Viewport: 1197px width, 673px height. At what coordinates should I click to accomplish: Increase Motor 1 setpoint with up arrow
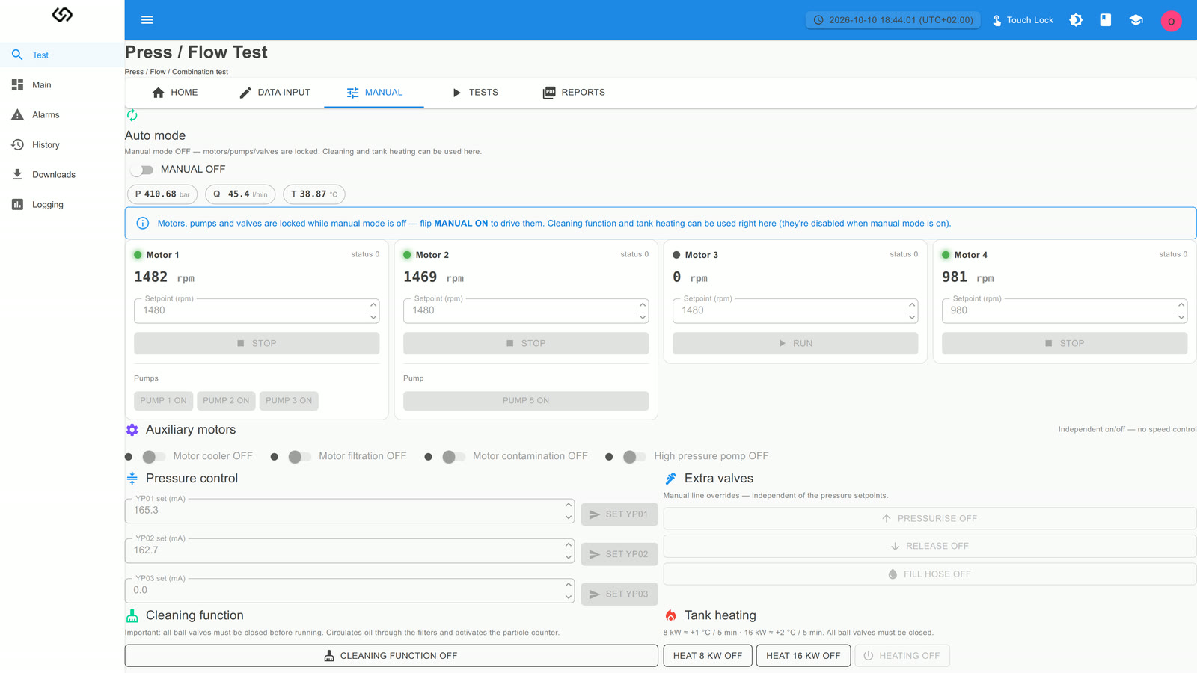(373, 304)
